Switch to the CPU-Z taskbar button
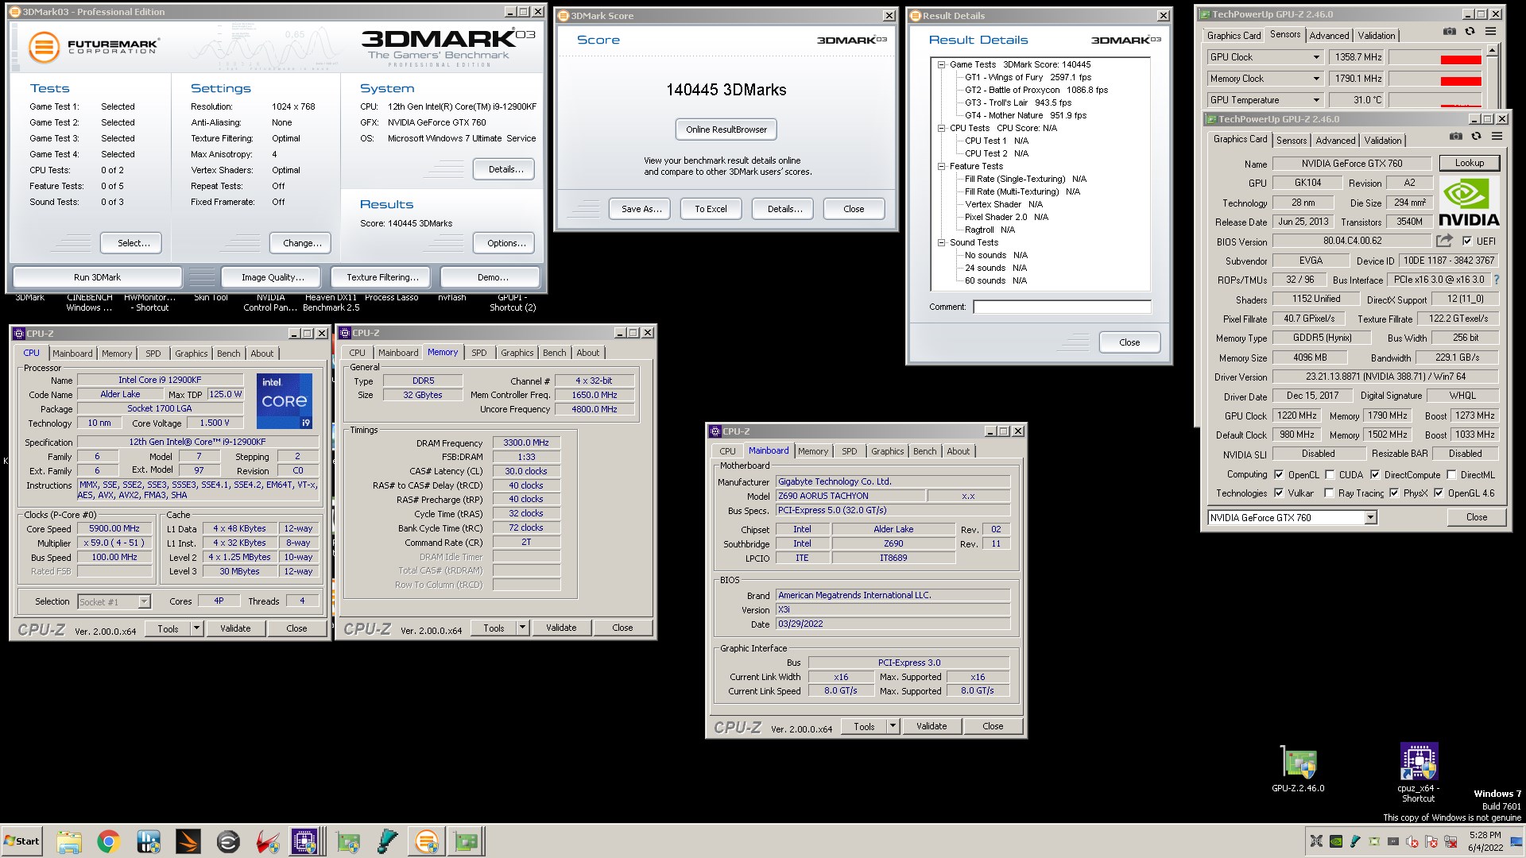The width and height of the screenshot is (1526, 858). pos(305,841)
